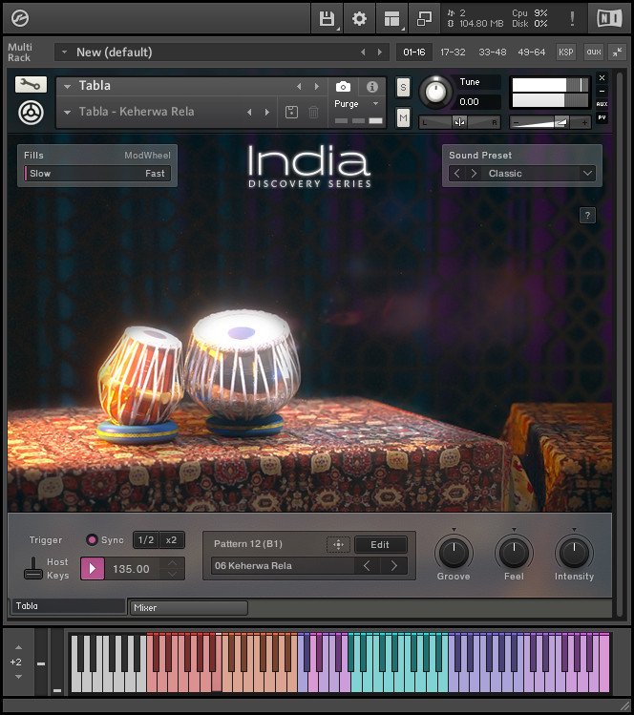Image resolution: width=634 pixels, height=715 pixels.
Task: Toggle Solo for the Tabla instrument
Action: click(x=403, y=88)
